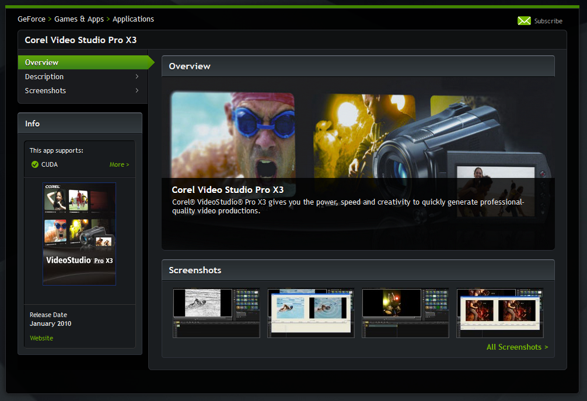
Task: Click the overview banner with camcorder image
Action: (358, 163)
